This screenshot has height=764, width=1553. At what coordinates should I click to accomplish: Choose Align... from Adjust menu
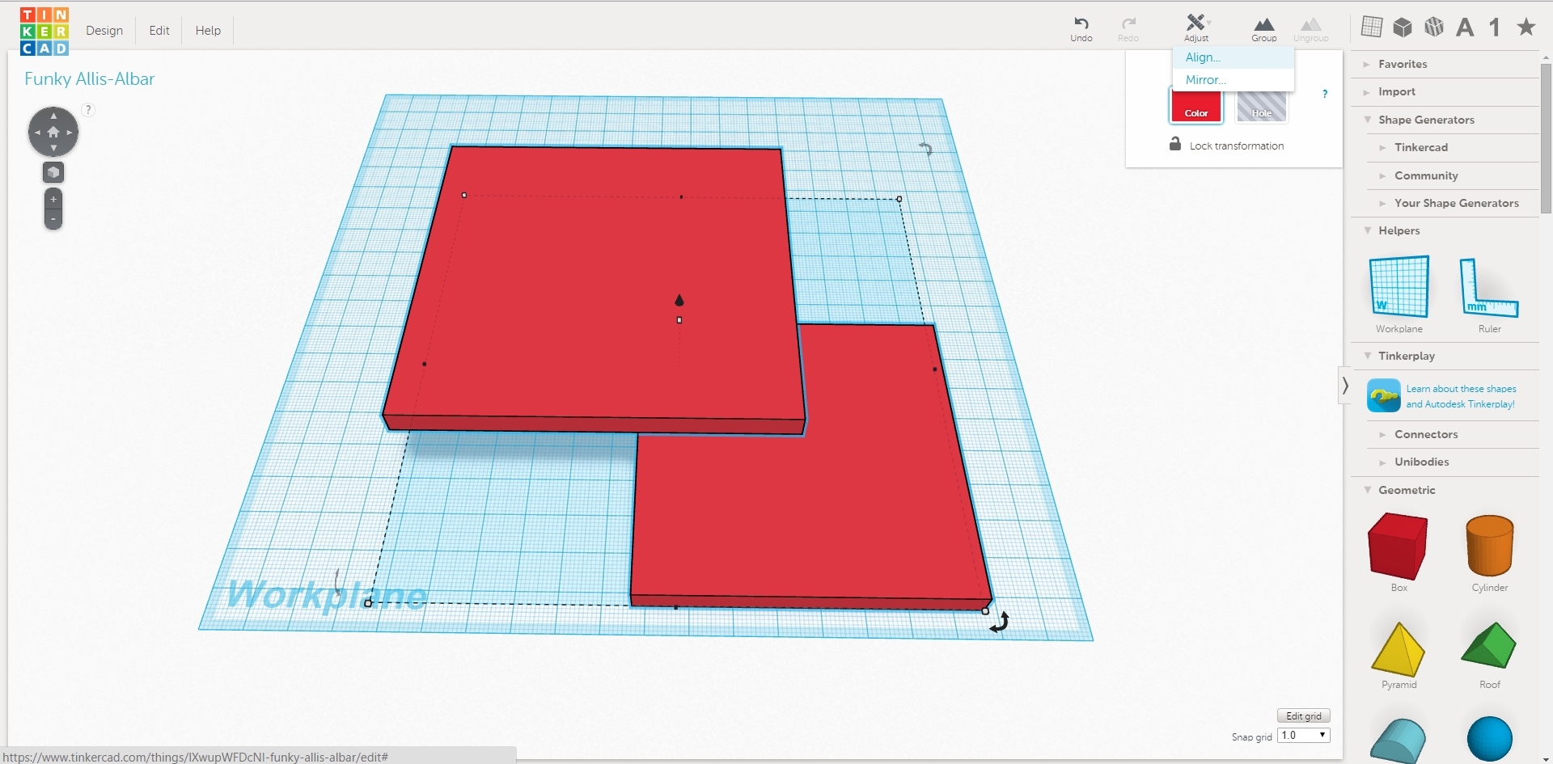coord(1233,57)
